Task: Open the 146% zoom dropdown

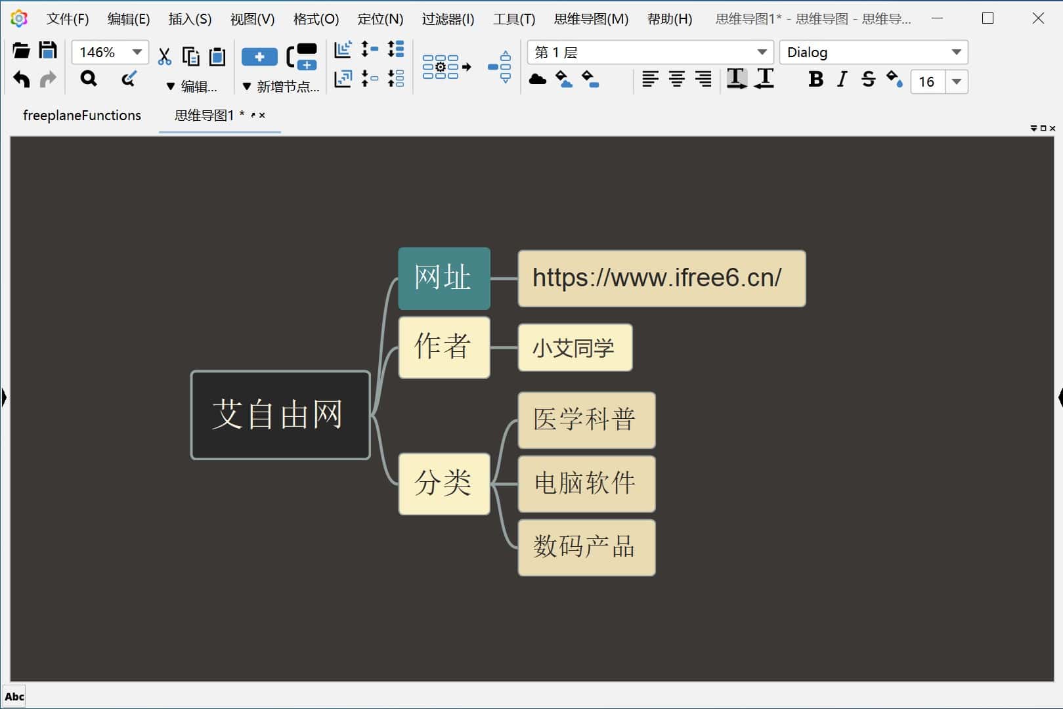Action: tap(137, 52)
